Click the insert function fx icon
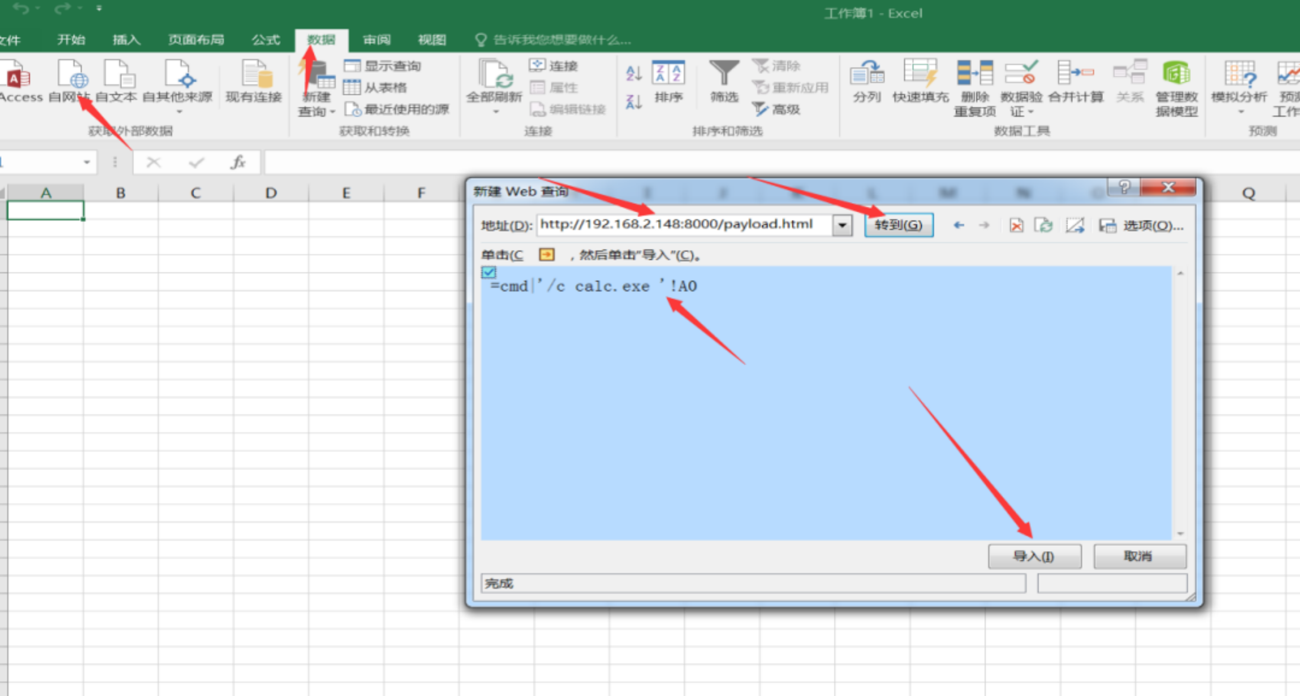The image size is (1300, 696). click(x=238, y=163)
